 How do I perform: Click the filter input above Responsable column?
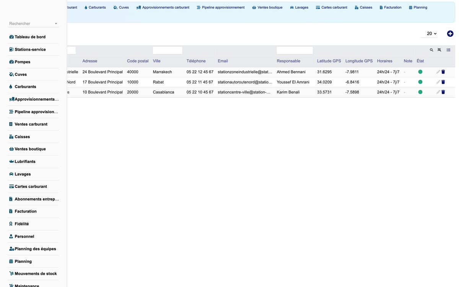click(295, 50)
